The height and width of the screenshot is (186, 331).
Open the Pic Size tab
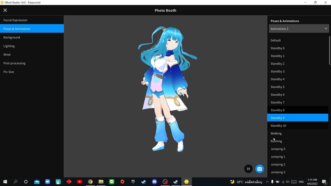point(32,72)
